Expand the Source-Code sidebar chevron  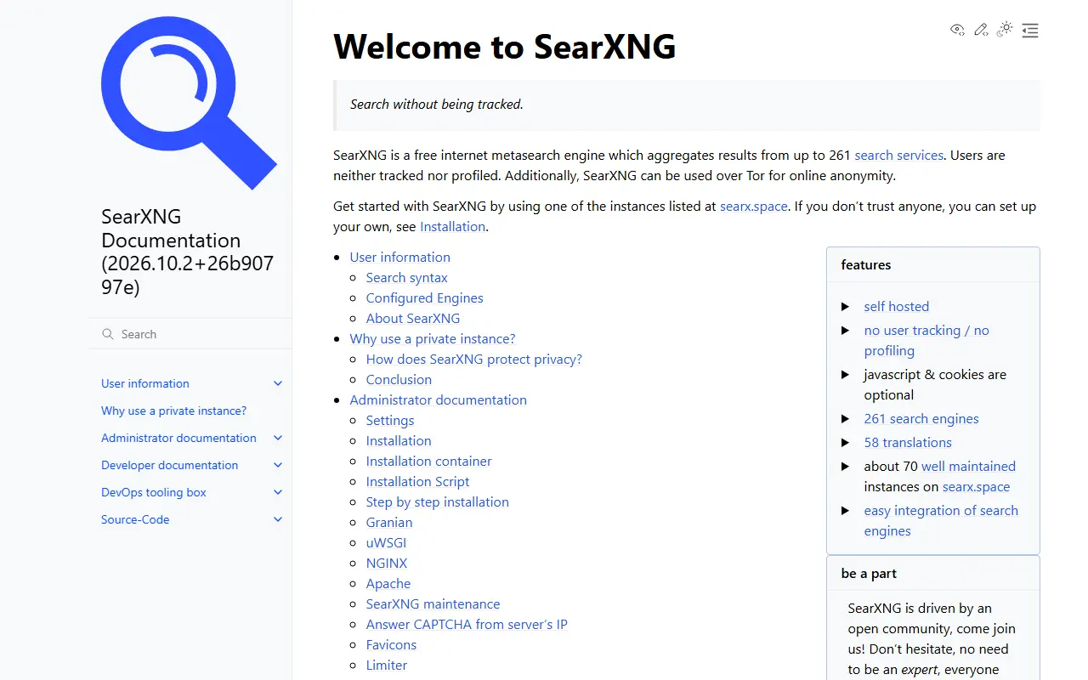pos(278,519)
